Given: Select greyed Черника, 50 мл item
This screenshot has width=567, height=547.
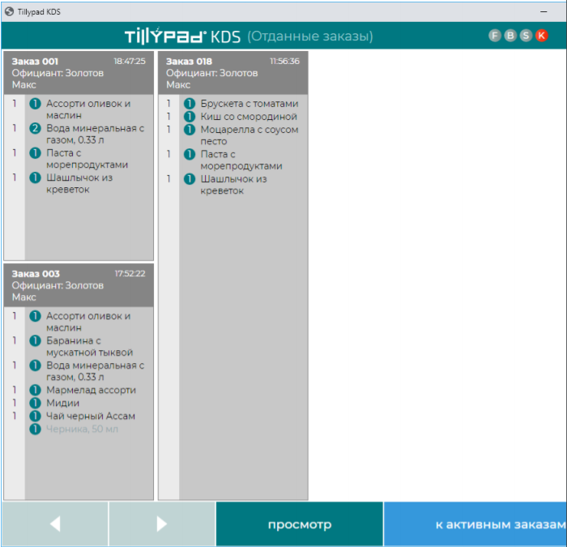Looking at the screenshot, I should pyautogui.click(x=82, y=429).
